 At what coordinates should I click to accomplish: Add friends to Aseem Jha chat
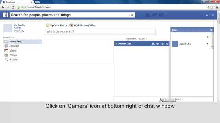click(153, 44)
